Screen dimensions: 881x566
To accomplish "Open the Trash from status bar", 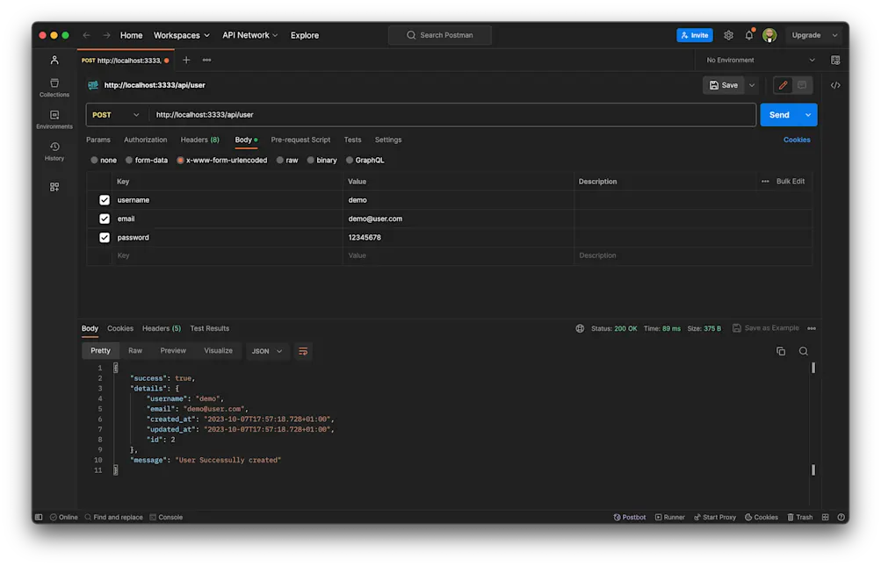I will (x=799, y=517).
